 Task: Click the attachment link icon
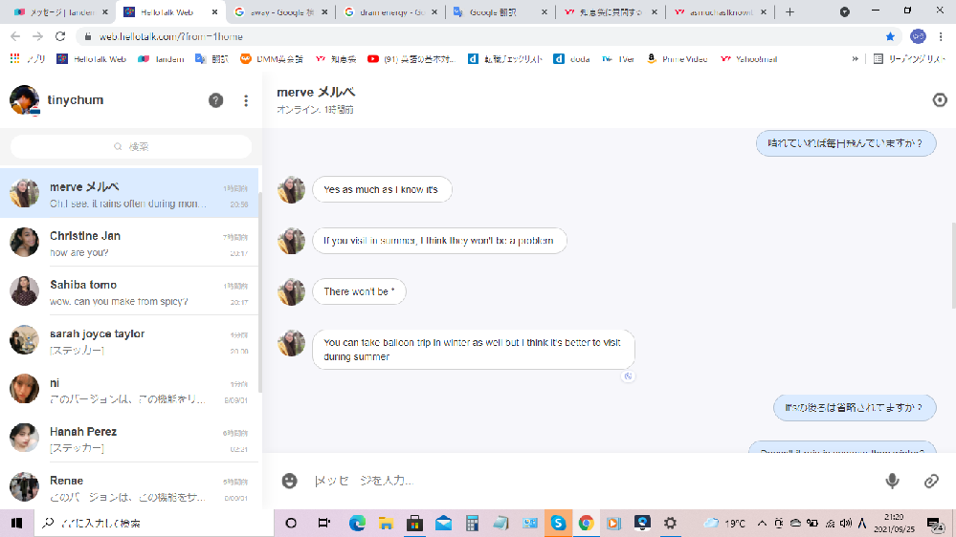coord(931,481)
